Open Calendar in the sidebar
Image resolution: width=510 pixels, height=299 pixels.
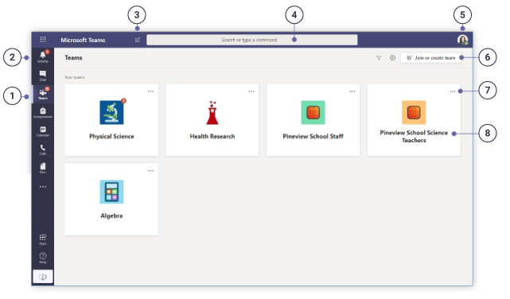point(43,131)
